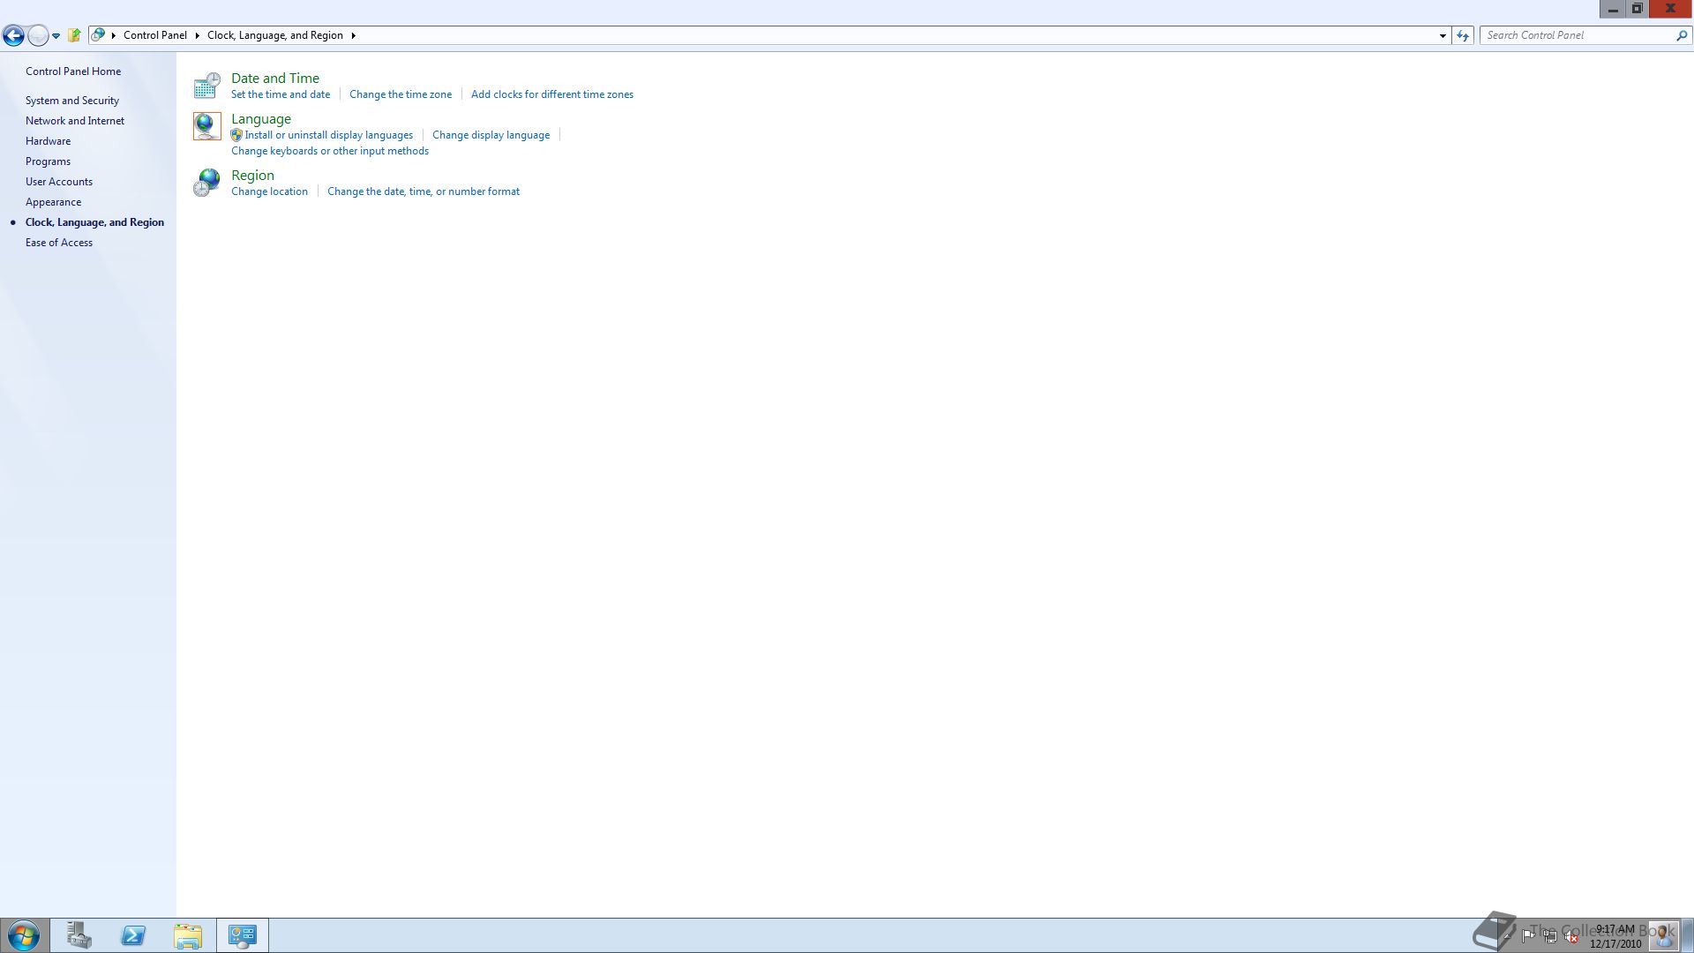
Task: Refresh the Control Panel address bar
Action: click(1463, 35)
